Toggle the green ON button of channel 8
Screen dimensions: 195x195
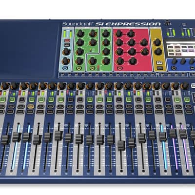click(51, 99)
